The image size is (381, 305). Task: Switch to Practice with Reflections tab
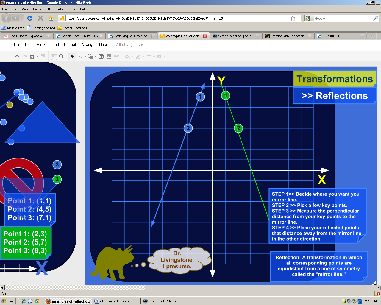point(288,36)
